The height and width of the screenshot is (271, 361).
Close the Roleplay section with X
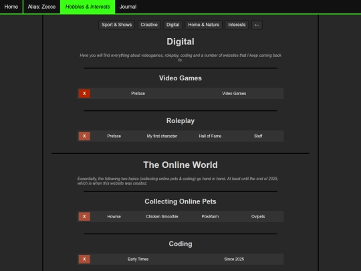click(84, 136)
